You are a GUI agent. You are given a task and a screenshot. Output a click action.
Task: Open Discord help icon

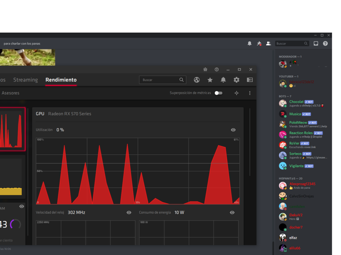point(325,44)
